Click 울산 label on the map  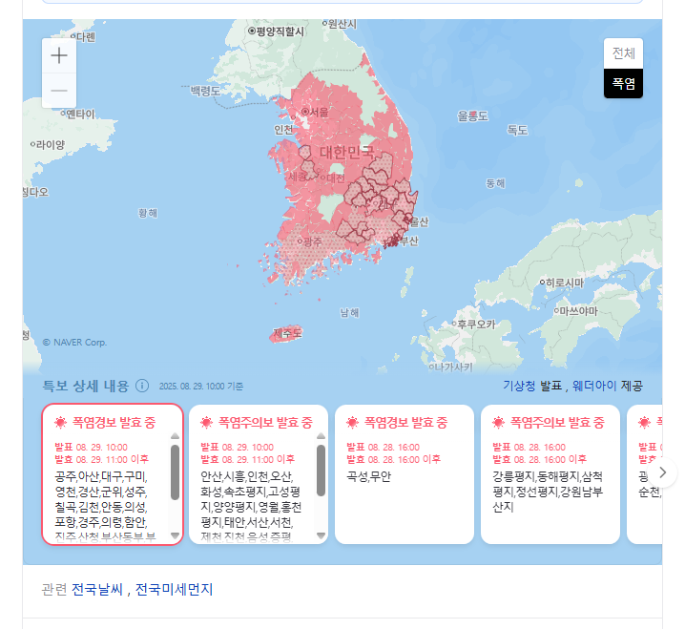pos(419,222)
